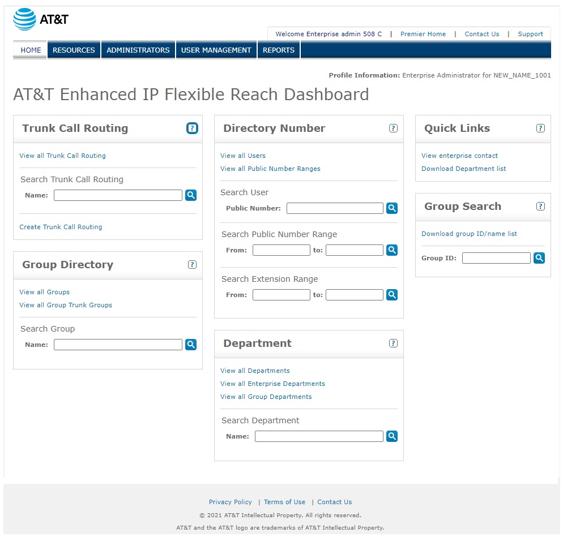Open the Support link
563x537 pixels.
pos(530,34)
